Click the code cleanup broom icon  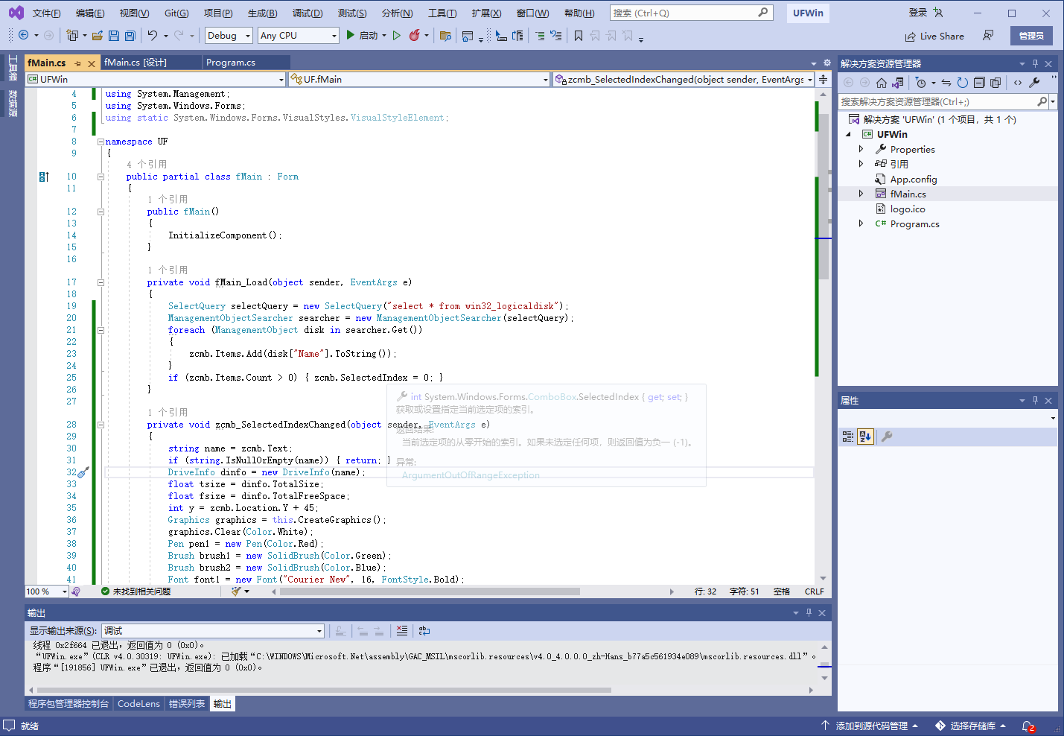pyautogui.click(x=236, y=591)
